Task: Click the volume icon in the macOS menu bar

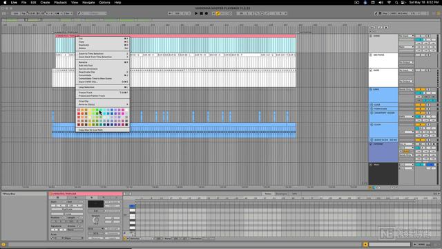Action: point(381,3)
